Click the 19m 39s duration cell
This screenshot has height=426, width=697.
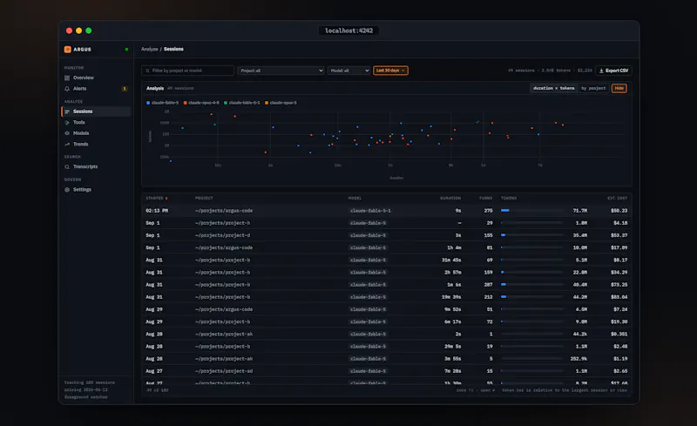tap(451, 297)
